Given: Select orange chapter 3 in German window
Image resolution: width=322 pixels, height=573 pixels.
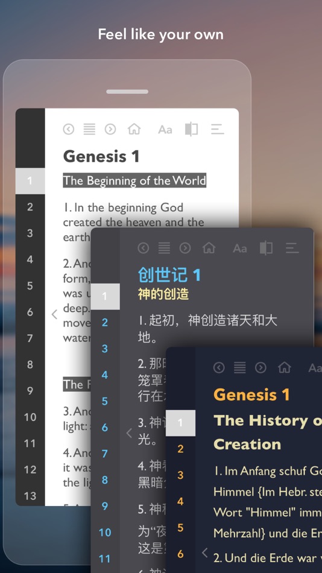Looking at the screenshot, I should coord(180,475).
